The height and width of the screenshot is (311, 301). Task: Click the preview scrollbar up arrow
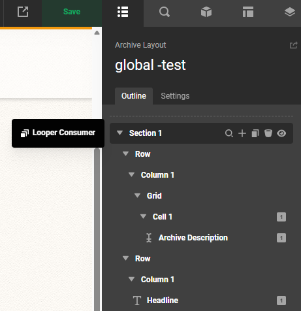[97, 33]
